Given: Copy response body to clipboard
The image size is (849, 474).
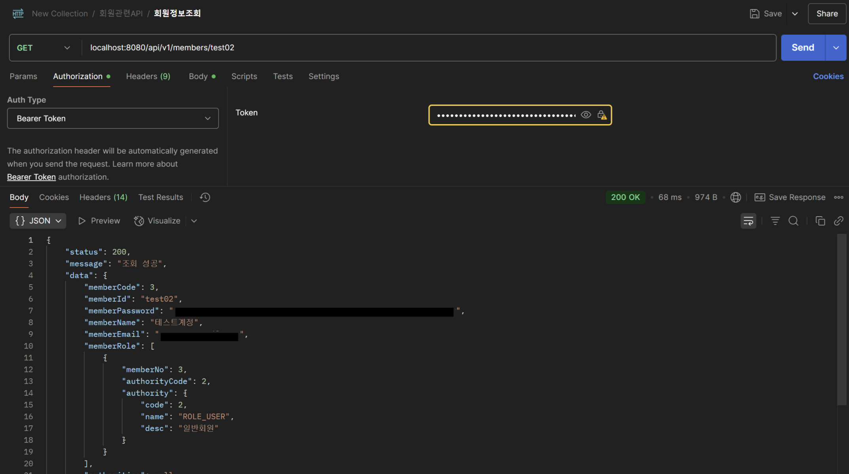Looking at the screenshot, I should (x=820, y=221).
